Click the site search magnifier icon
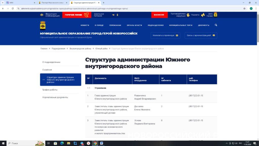This screenshot has height=146, width=259. (x=216, y=25)
